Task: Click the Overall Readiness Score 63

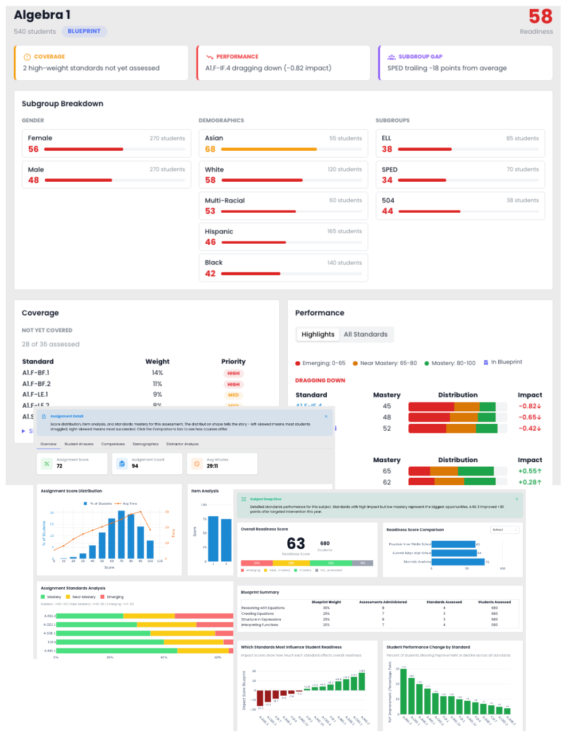Action: pos(296,543)
